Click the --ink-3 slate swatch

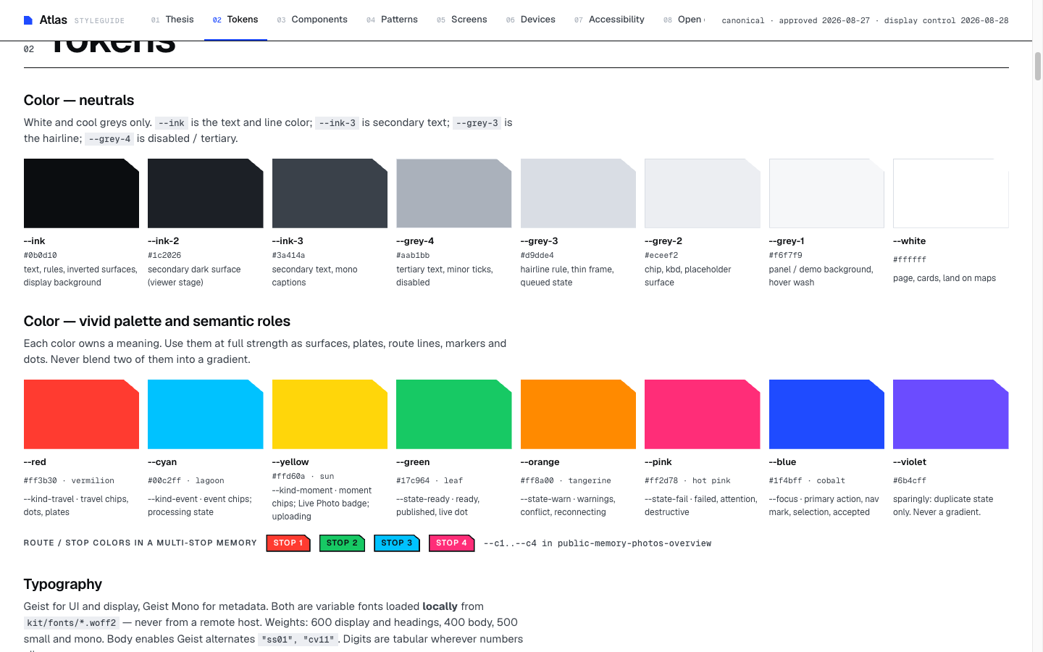click(x=330, y=193)
